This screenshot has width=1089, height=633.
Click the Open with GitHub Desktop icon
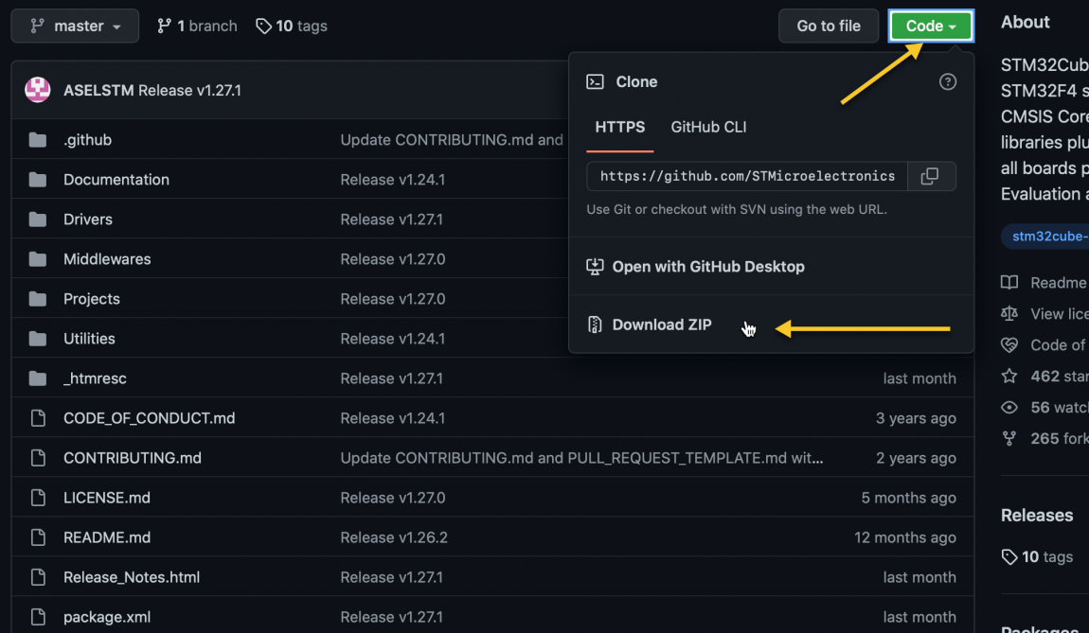point(595,267)
